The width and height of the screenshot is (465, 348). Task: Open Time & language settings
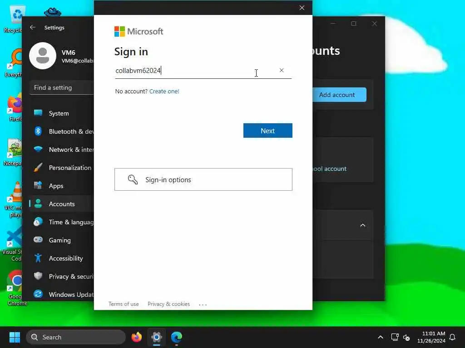pos(62,222)
